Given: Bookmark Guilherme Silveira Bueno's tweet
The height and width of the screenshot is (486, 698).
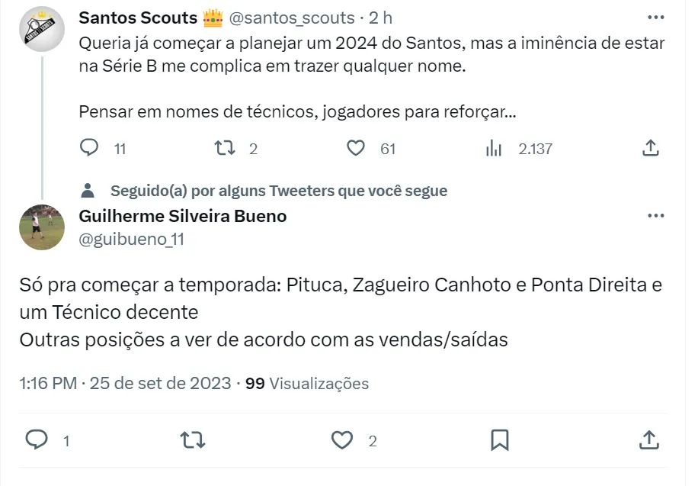Looking at the screenshot, I should (499, 439).
